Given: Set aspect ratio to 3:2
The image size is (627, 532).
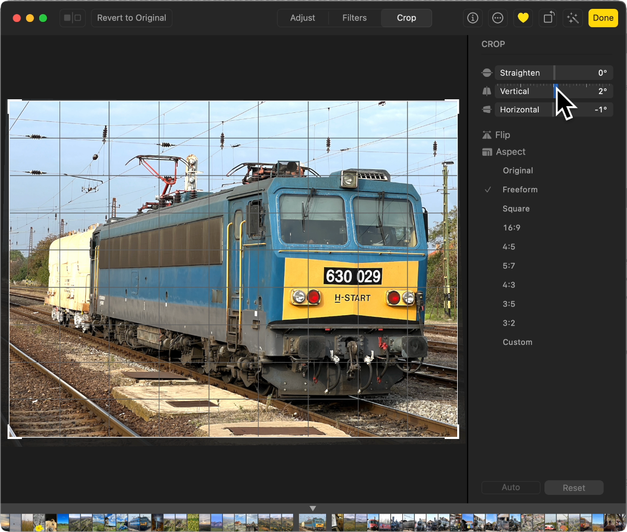Looking at the screenshot, I should coord(509,323).
